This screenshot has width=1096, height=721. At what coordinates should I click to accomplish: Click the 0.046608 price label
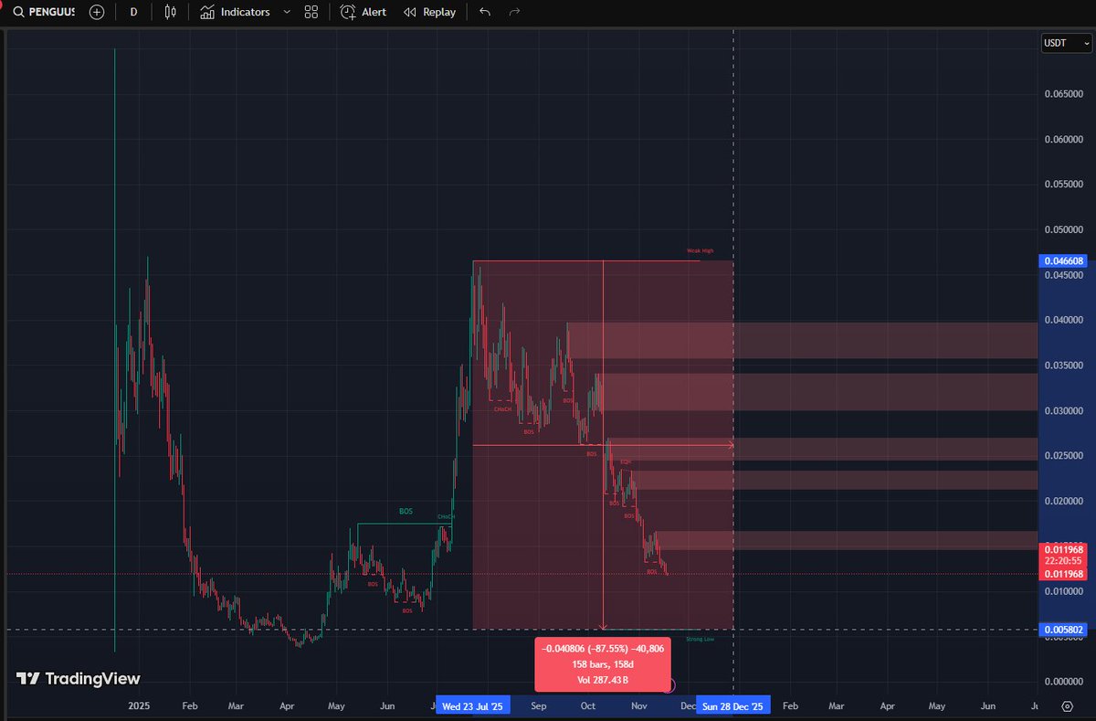point(1063,260)
